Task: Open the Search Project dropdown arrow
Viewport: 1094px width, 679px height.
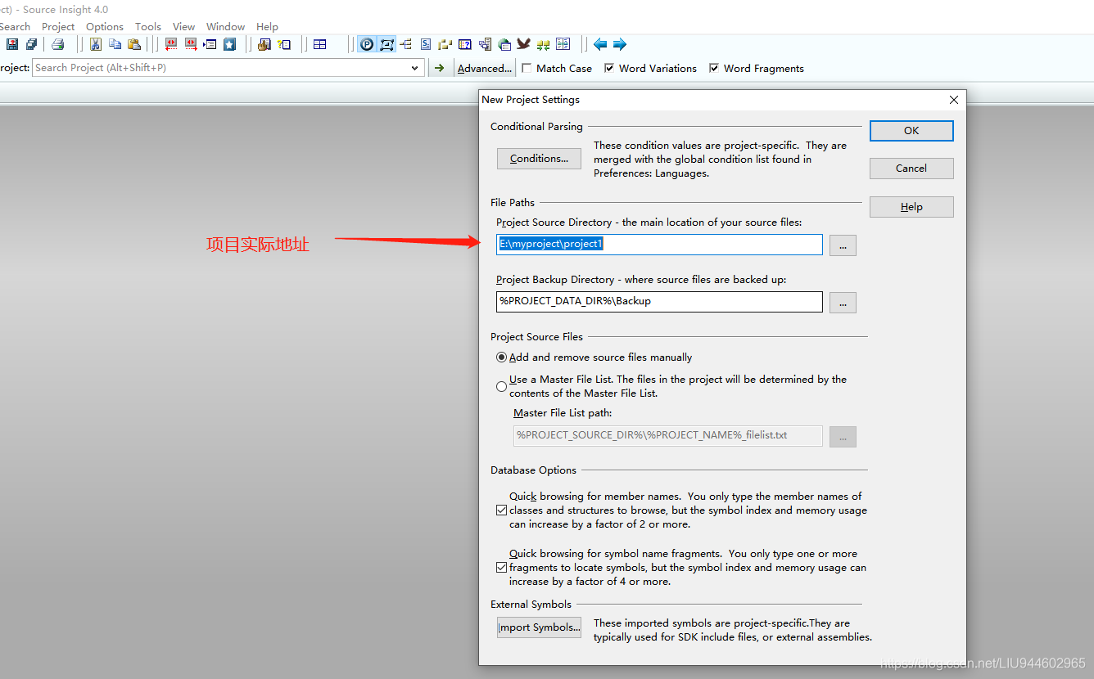Action: (414, 68)
